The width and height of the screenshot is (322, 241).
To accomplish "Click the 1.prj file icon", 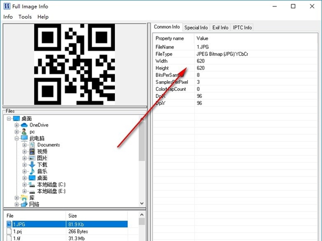I will coord(9,231).
